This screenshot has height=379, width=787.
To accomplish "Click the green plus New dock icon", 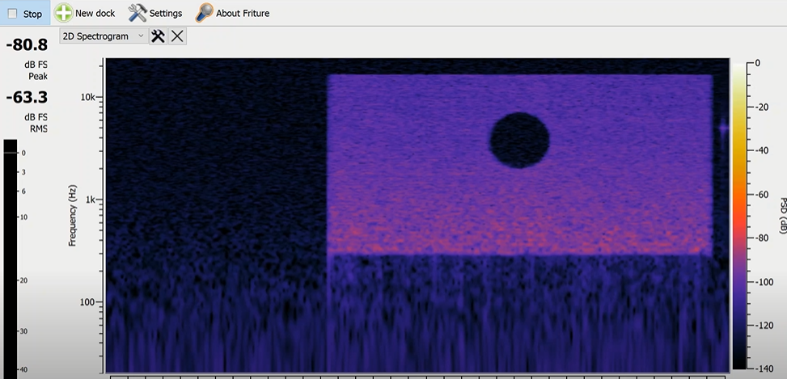I will pos(63,13).
